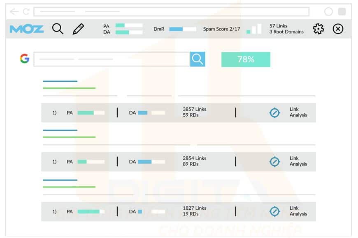This screenshot has height=238, width=358.
Task: Open Link Analysis for 1827 Links result
Action: [298, 211]
